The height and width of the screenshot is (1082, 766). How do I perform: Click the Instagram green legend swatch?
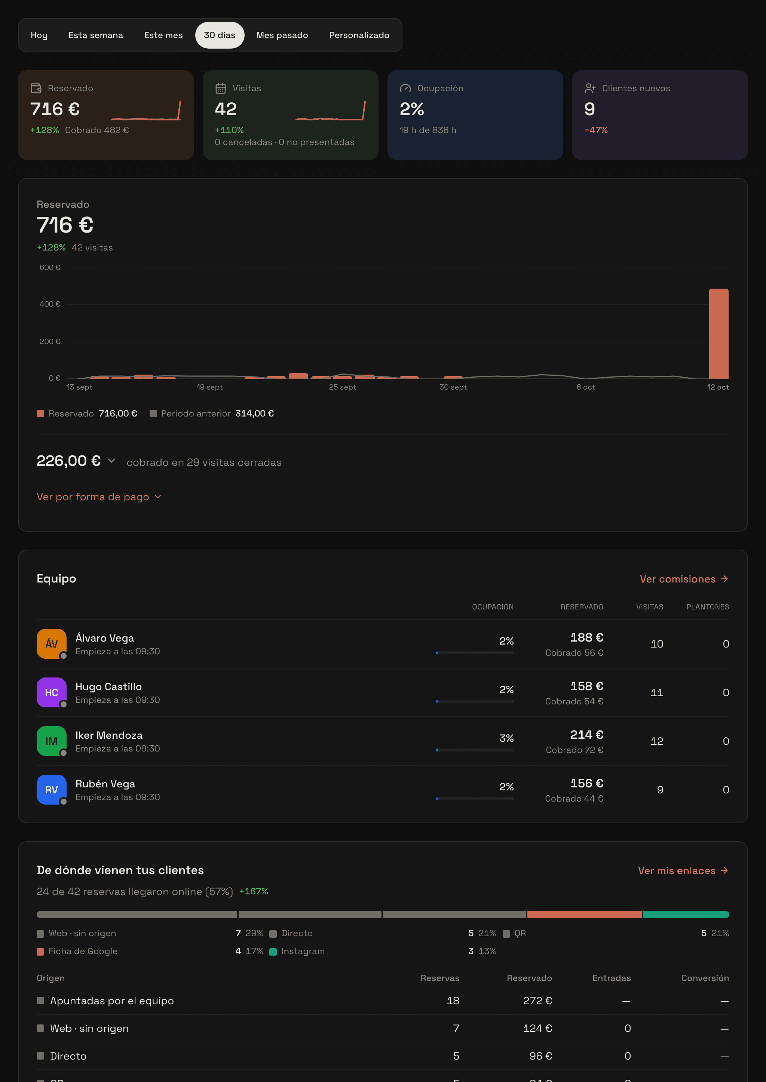[273, 952]
